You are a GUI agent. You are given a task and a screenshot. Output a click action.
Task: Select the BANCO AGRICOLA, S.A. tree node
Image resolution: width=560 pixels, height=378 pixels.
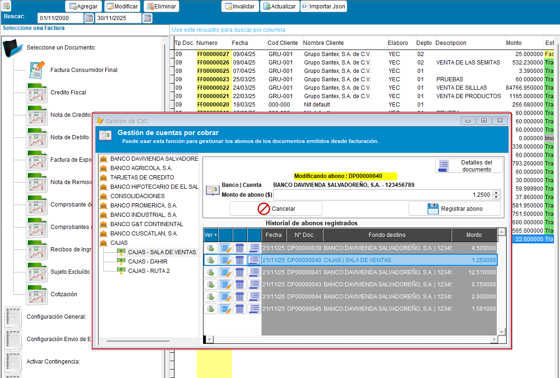tap(141, 168)
